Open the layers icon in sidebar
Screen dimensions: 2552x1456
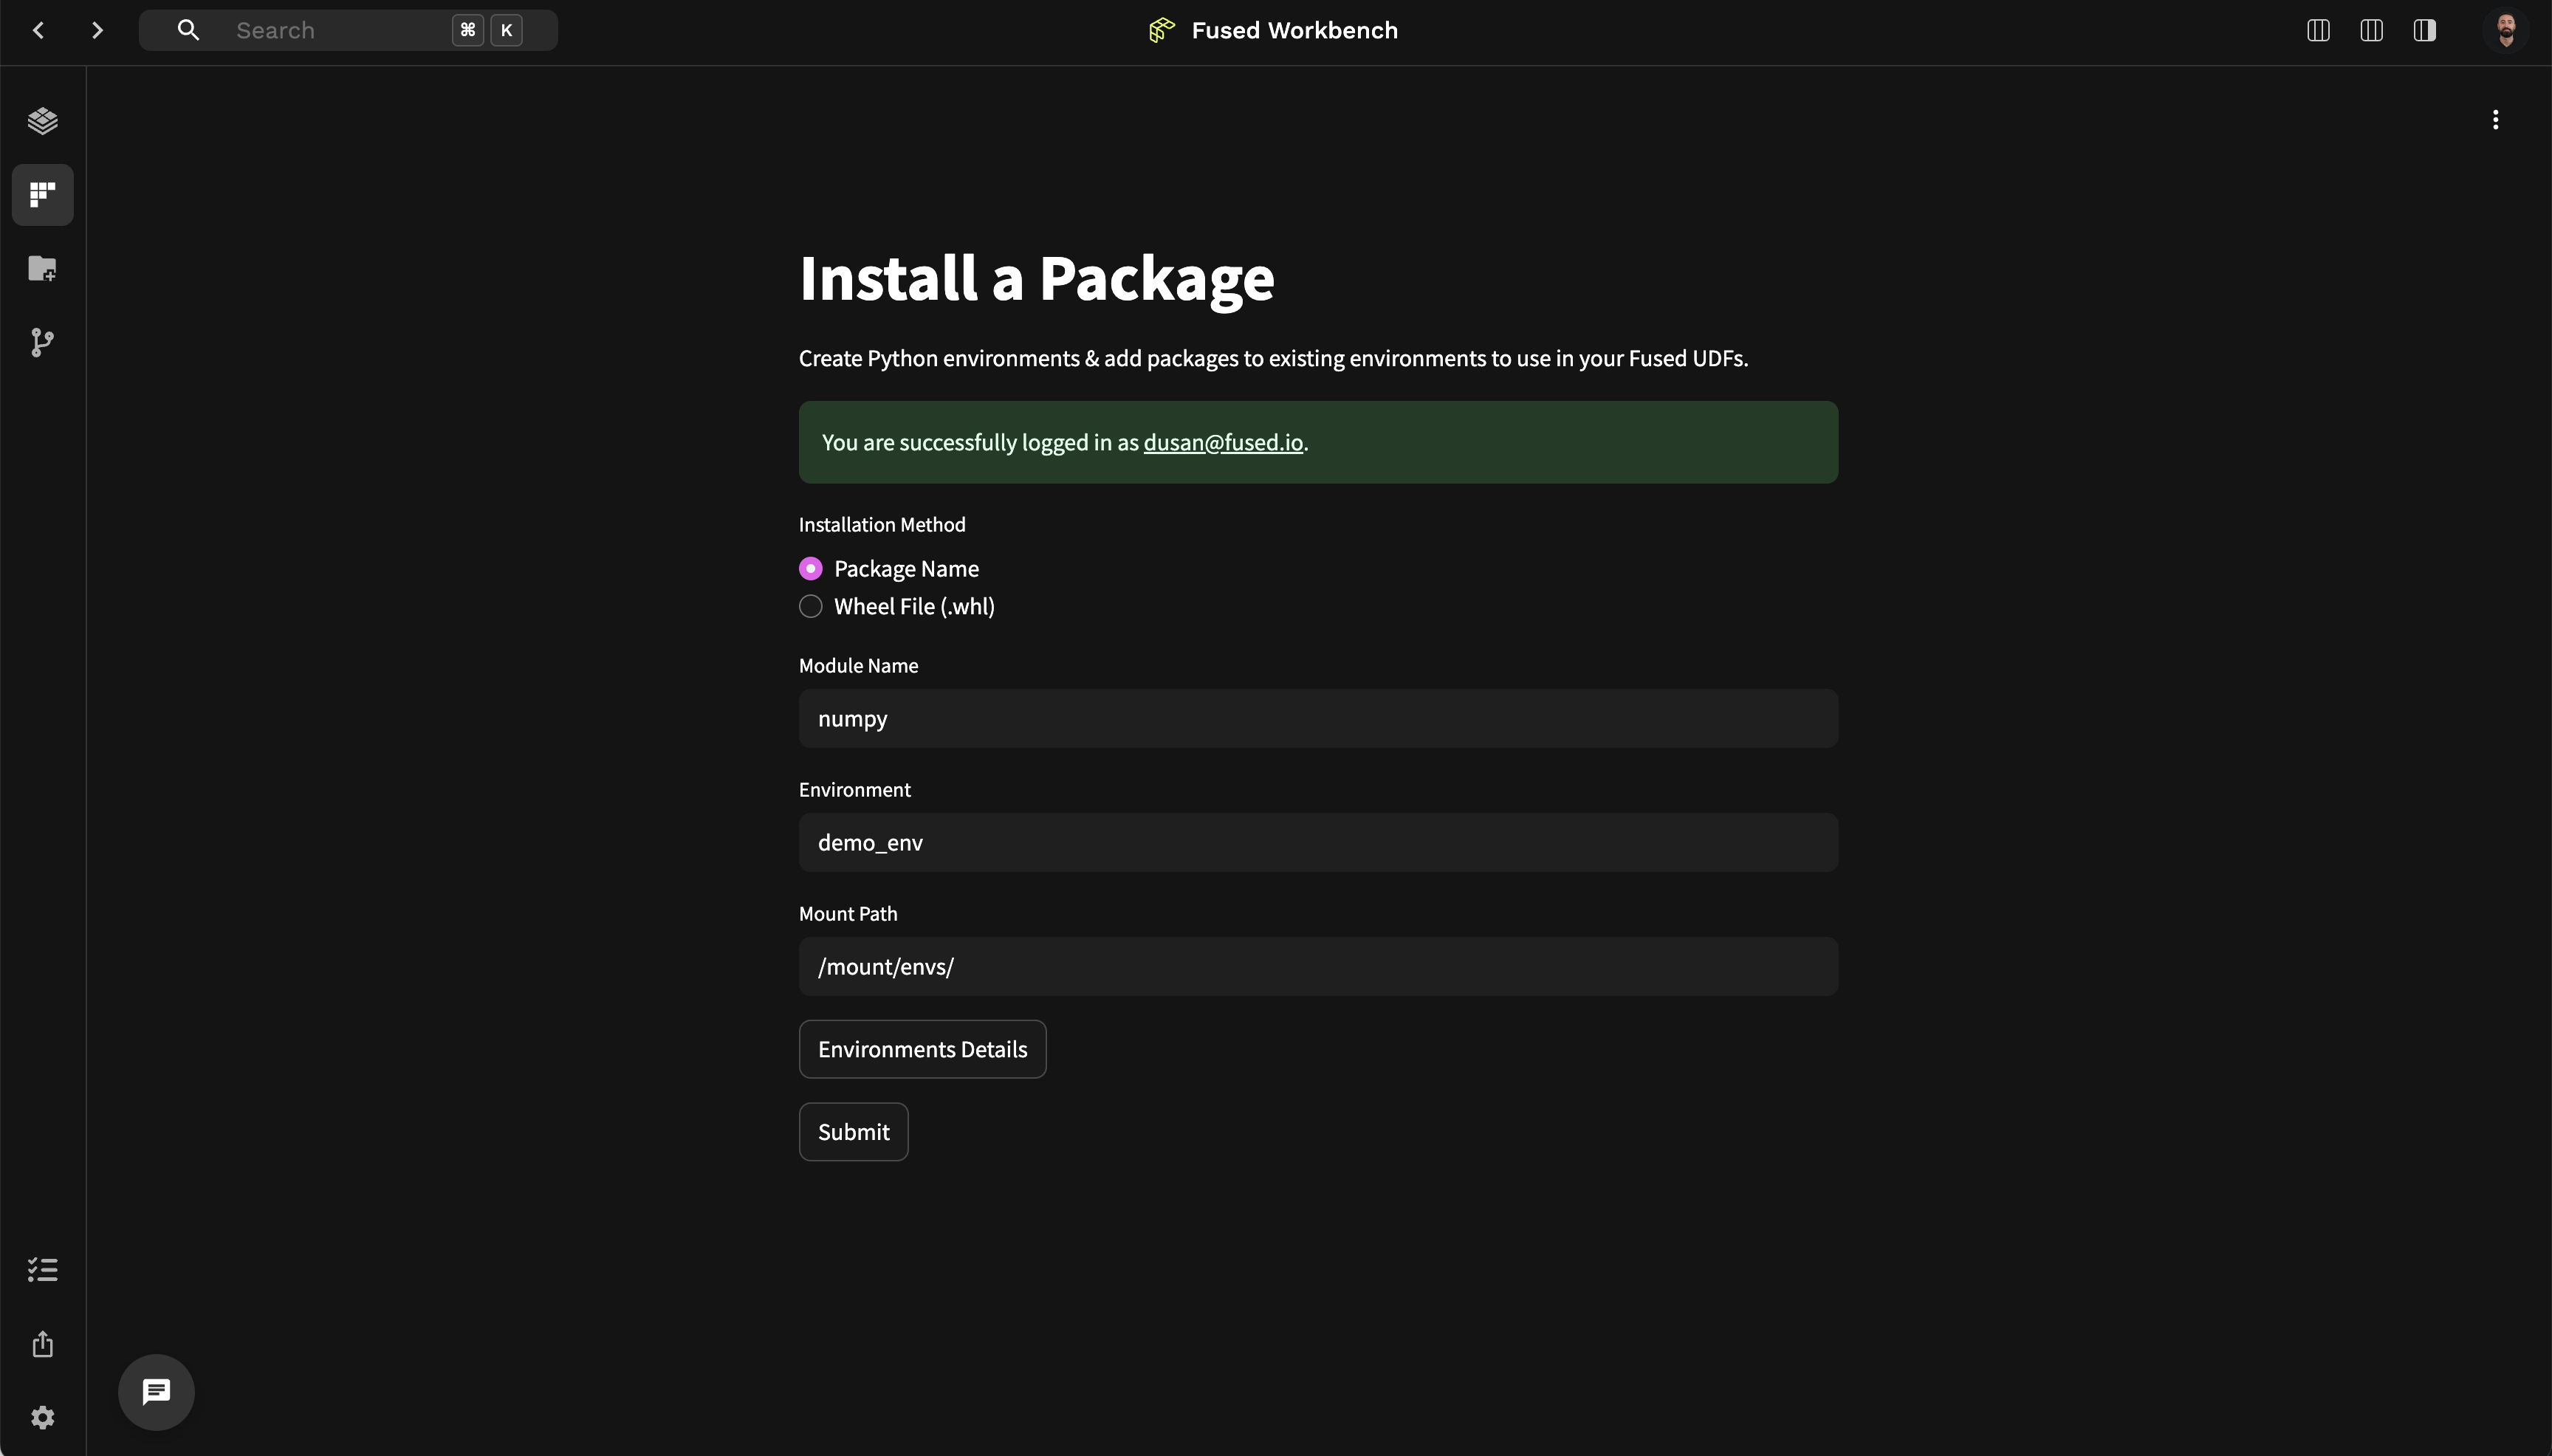click(42, 120)
